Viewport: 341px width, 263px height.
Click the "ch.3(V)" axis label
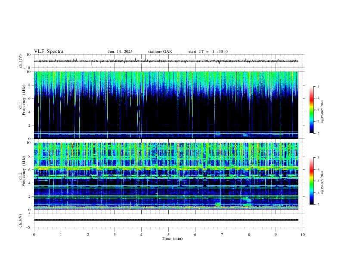coord(21,220)
